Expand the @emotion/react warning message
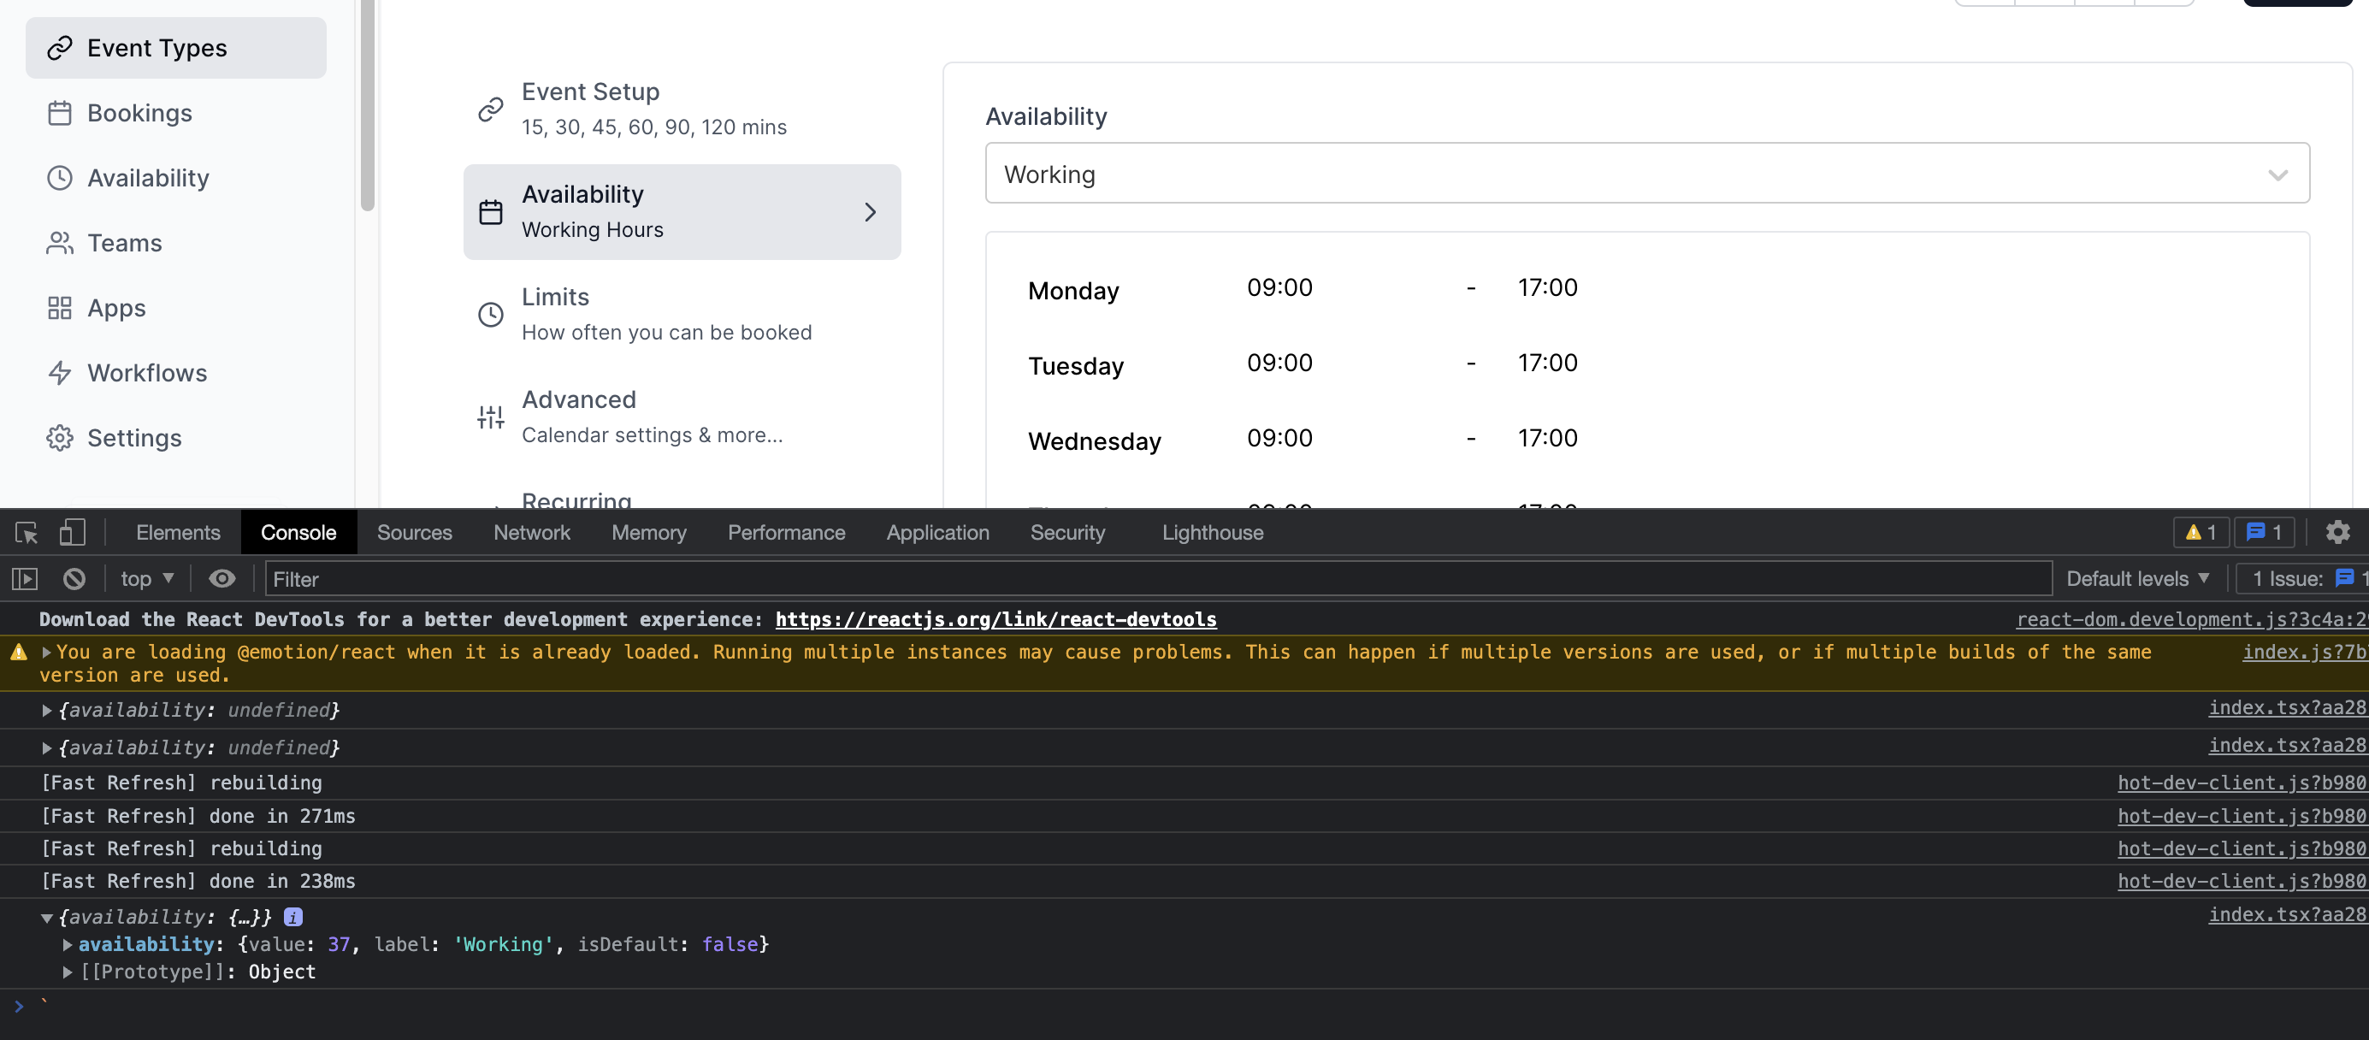 click(44, 651)
